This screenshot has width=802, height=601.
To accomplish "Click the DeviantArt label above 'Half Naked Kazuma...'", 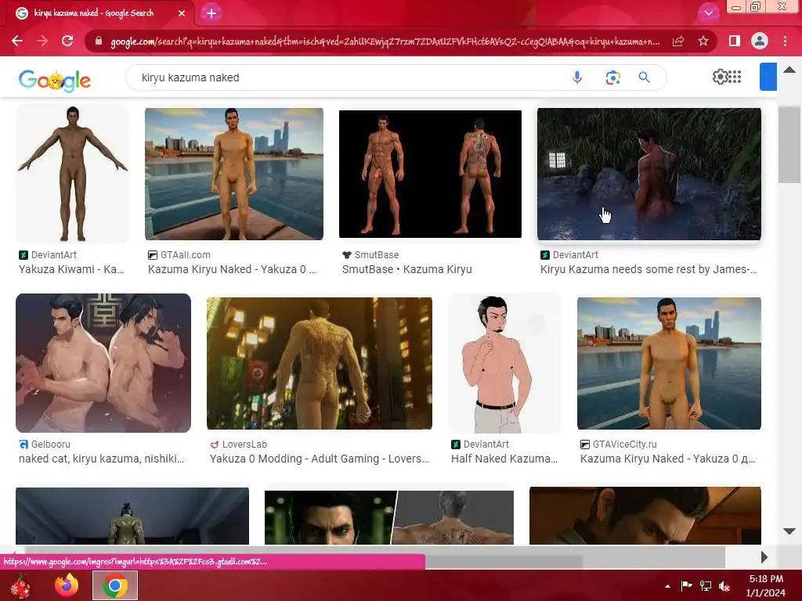I will click(x=486, y=444).
